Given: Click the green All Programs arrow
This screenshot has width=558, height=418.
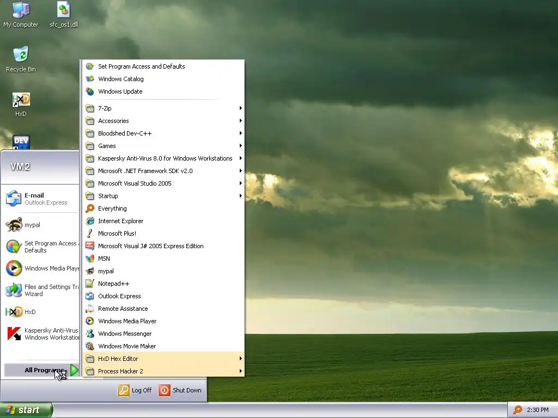Looking at the screenshot, I should (74, 370).
